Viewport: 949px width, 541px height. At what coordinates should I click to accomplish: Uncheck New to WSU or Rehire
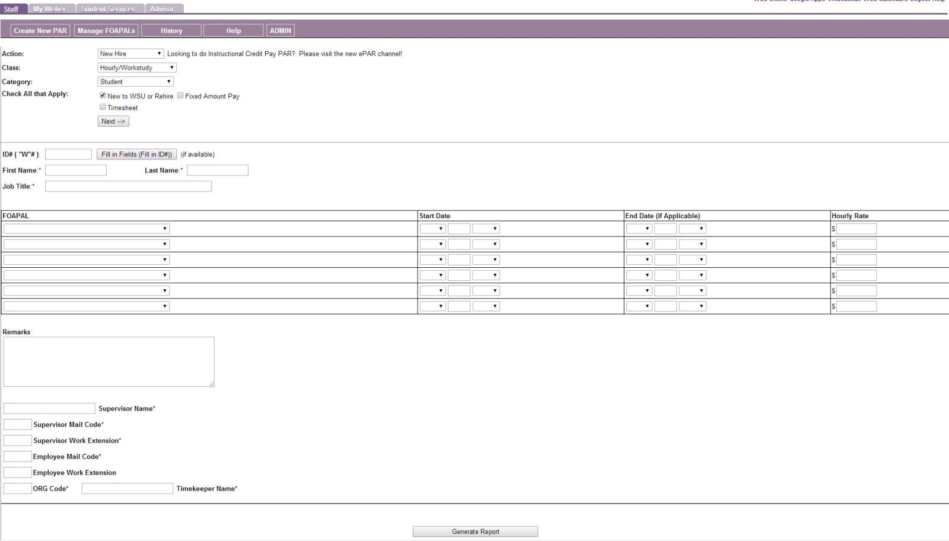[x=103, y=95]
